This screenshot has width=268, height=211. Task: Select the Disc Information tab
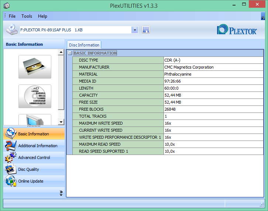click(84, 45)
